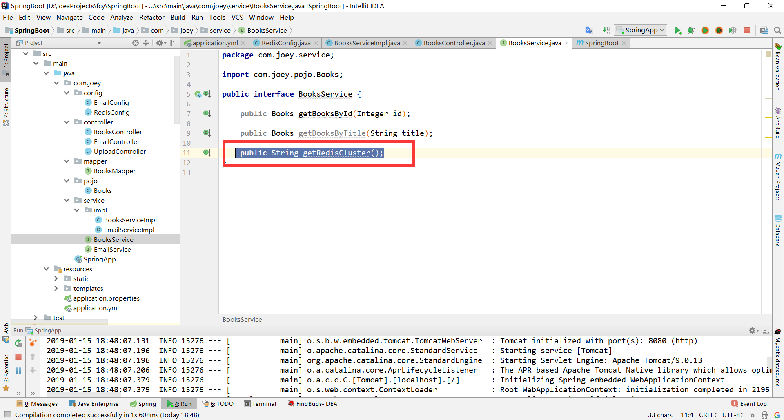Image resolution: width=784 pixels, height=420 pixels.
Task: Open FindBugs-IDEA tool window
Action: (312, 404)
